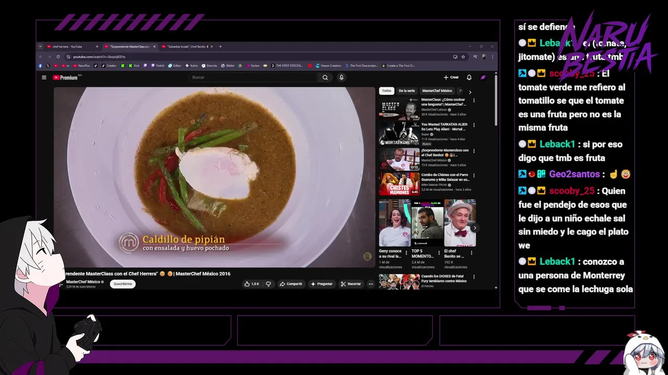Viewport: 668px width, 375px height.
Task: Open the browser three-dot menu
Action: tap(492, 57)
